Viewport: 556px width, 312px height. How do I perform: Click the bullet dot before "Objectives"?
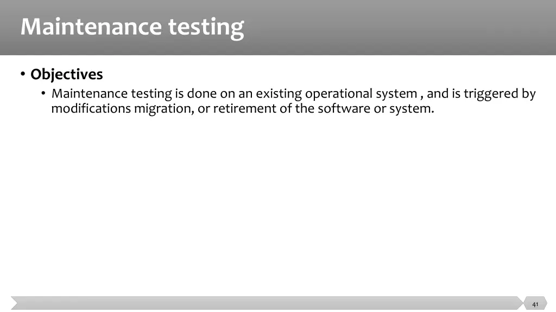[23, 74]
